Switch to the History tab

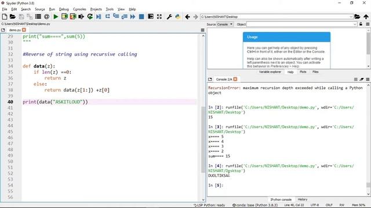pos(302,199)
